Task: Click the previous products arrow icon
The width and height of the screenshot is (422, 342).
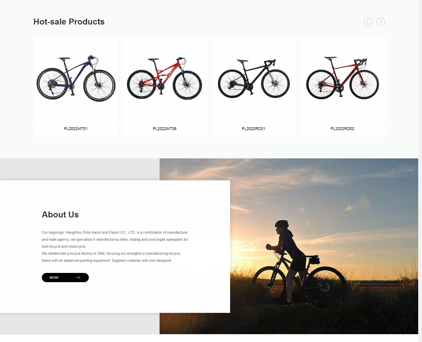Action: coord(367,22)
